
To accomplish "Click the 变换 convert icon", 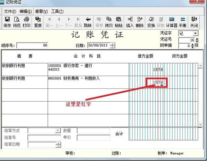I will pos(151,22).
